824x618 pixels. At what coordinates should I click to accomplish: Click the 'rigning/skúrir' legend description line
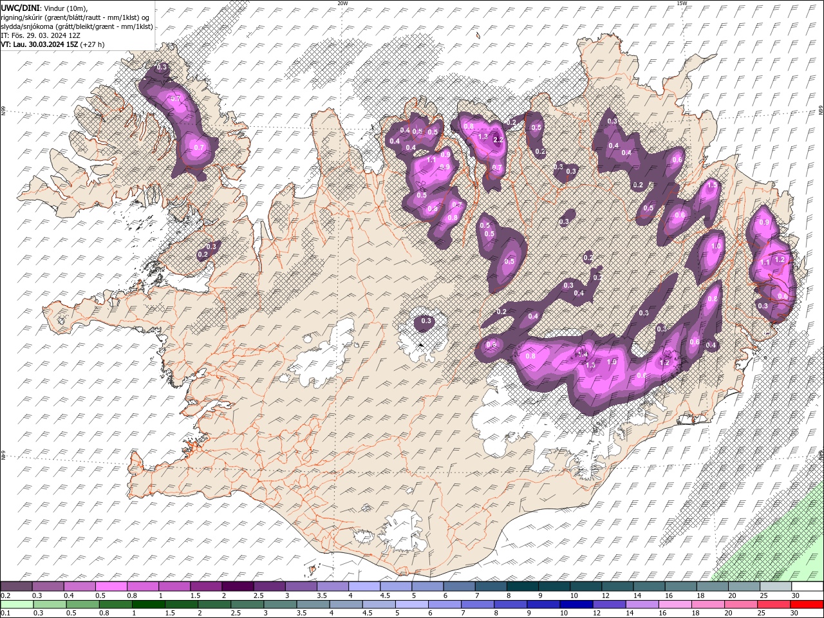coord(75,17)
